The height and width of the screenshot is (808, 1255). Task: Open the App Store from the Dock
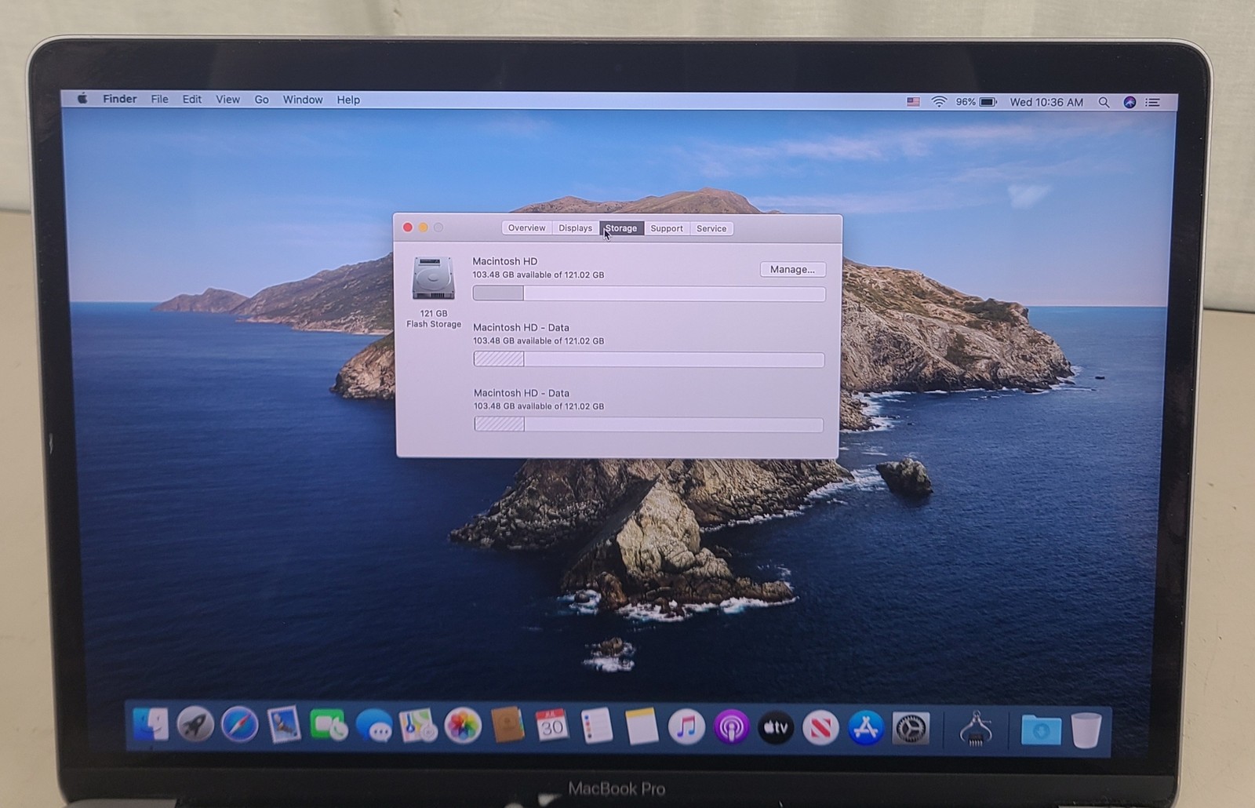(x=865, y=728)
